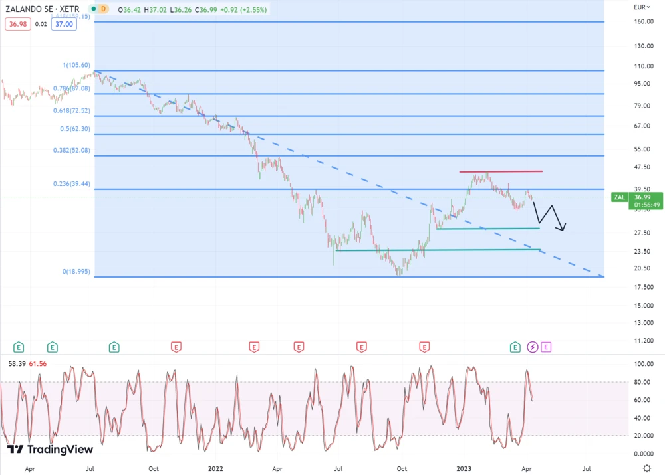Open the EUR currency dropdown

(642, 7)
